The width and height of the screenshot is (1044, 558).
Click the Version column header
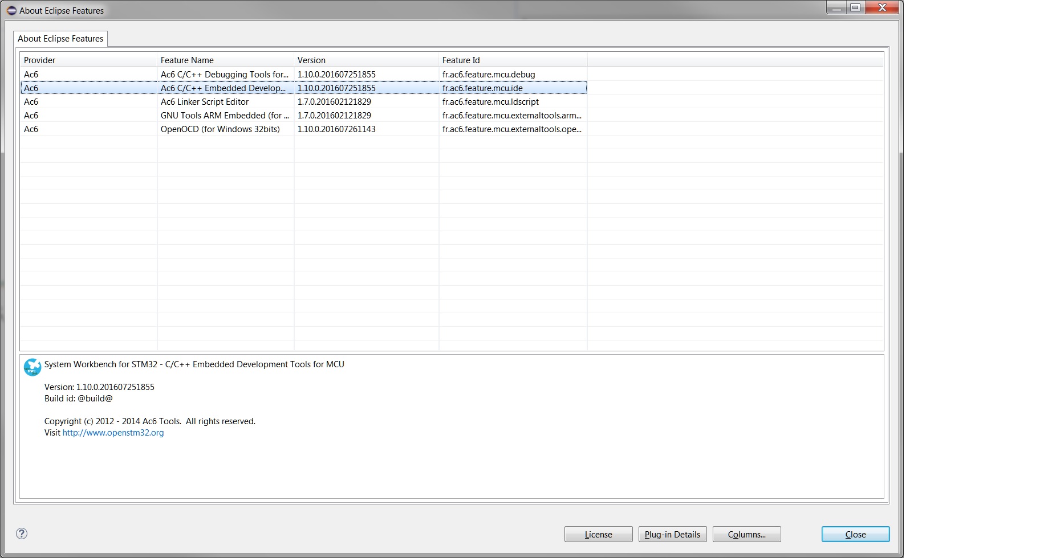click(366, 60)
